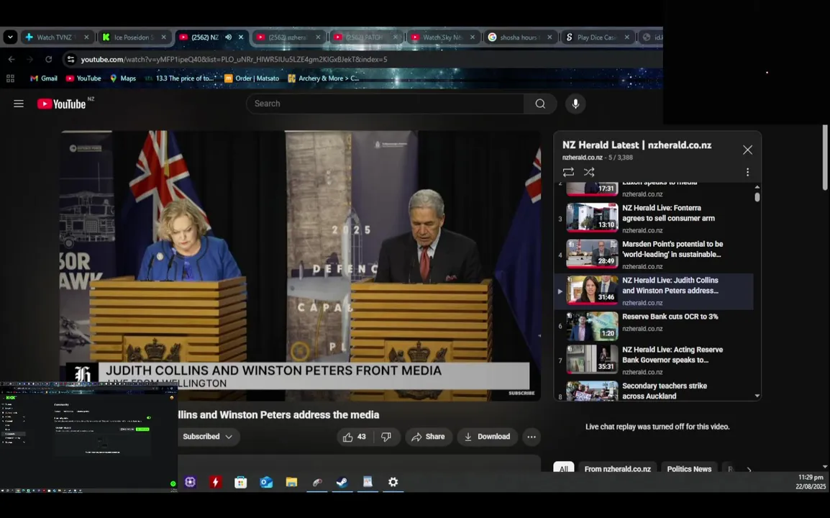Download the video

click(x=487, y=437)
